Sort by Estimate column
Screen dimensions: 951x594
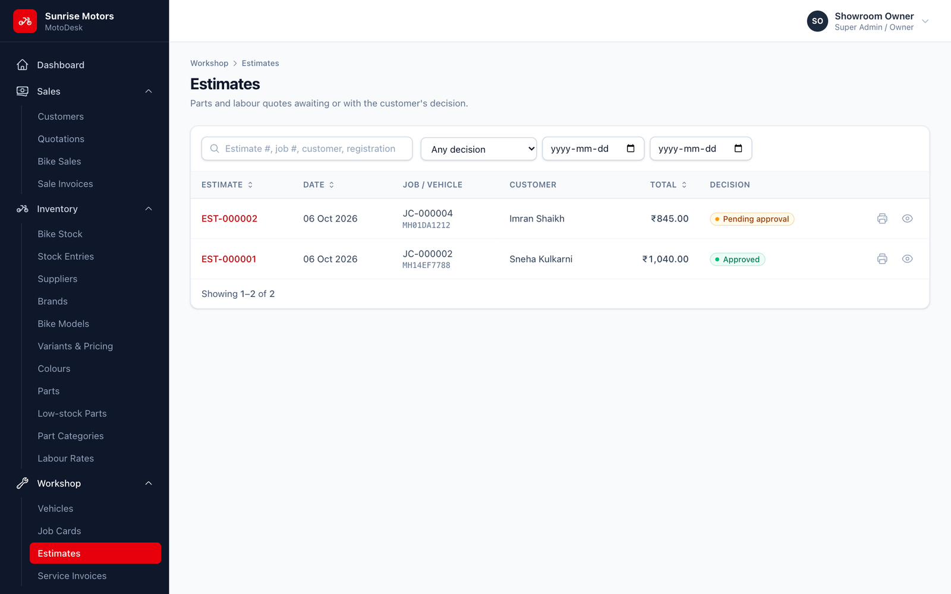pos(227,185)
